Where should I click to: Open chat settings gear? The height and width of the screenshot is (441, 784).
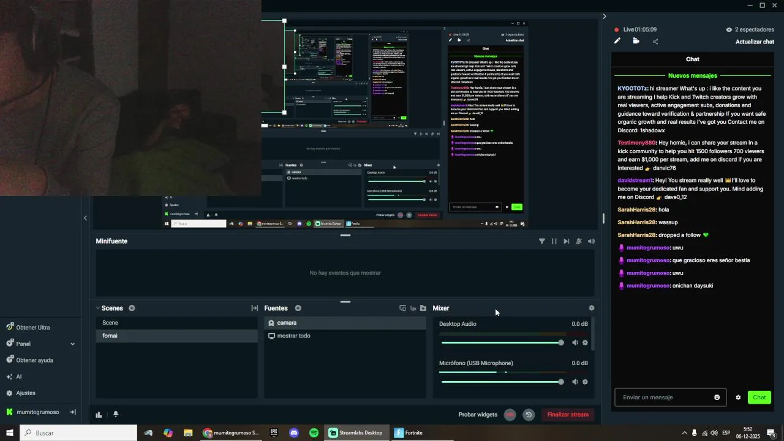(738, 398)
